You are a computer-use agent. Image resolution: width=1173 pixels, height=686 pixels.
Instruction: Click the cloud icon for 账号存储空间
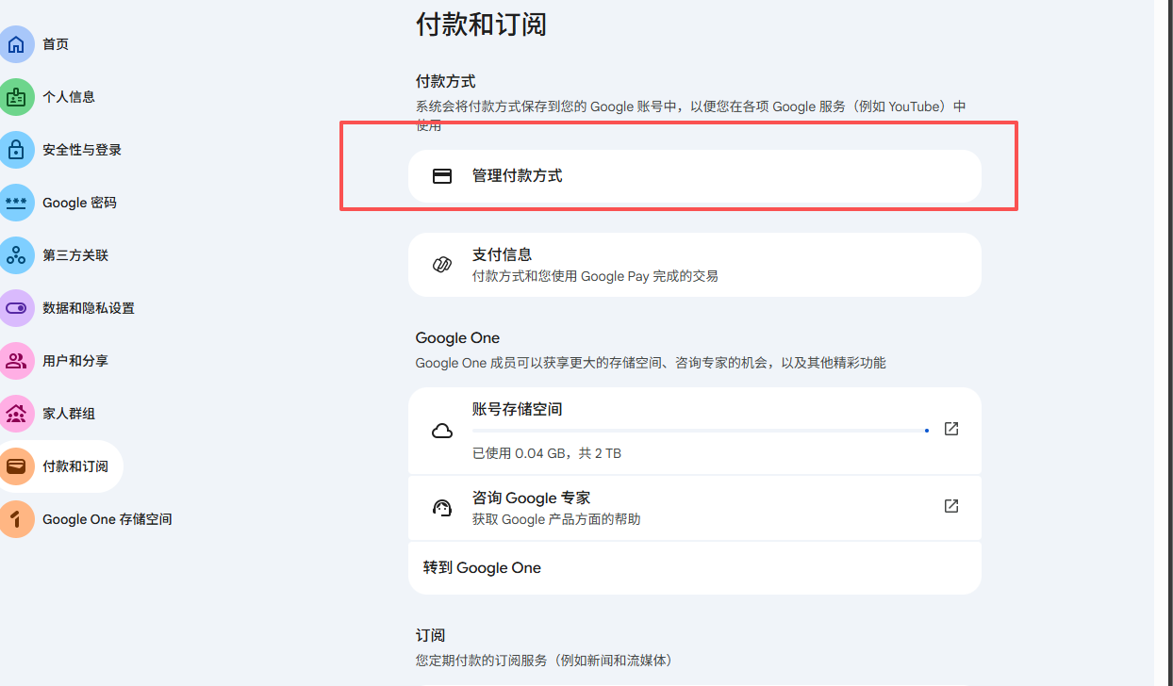point(441,431)
